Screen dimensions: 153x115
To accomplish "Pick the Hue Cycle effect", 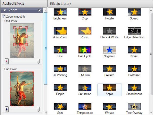I will (x=85, y=50).
